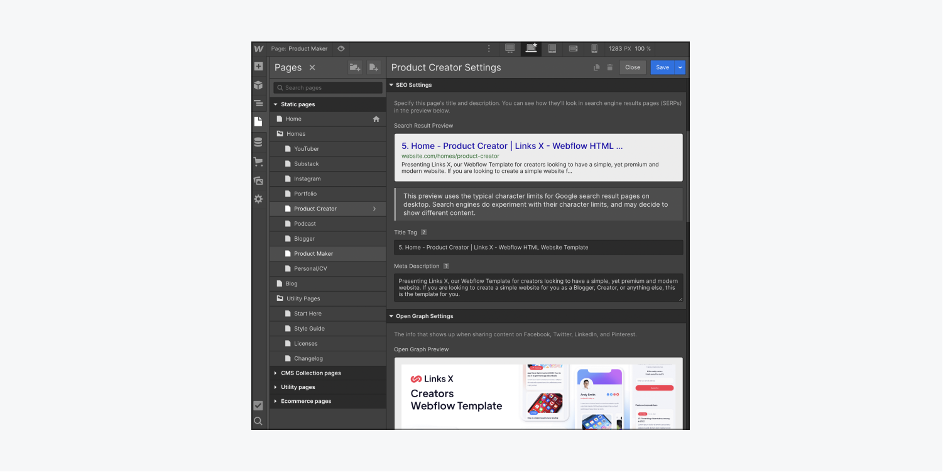Image resolution: width=943 pixels, height=472 pixels.
Task: Expand the Ecommerce pages section
Action: pyautogui.click(x=328, y=401)
